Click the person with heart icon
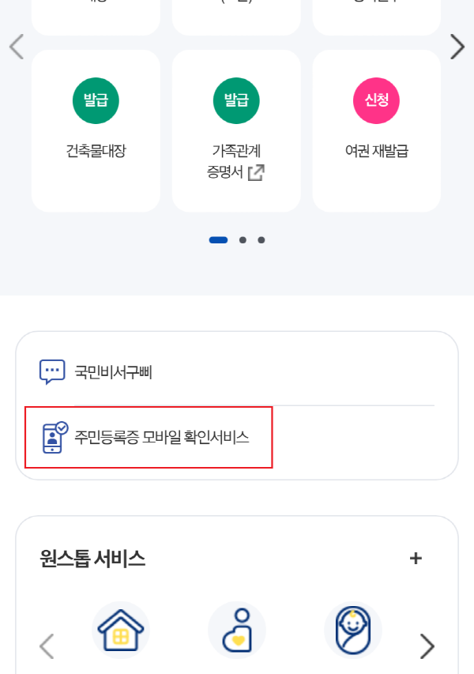The image size is (474, 674). point(237,630)
